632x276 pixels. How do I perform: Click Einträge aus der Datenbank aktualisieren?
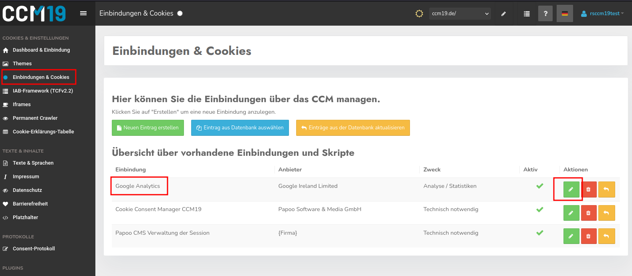pyautogui.click(x=353, y=128)
